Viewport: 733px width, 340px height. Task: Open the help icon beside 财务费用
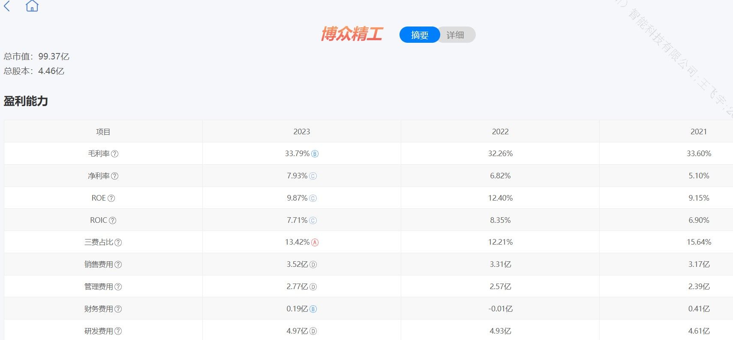118,309
